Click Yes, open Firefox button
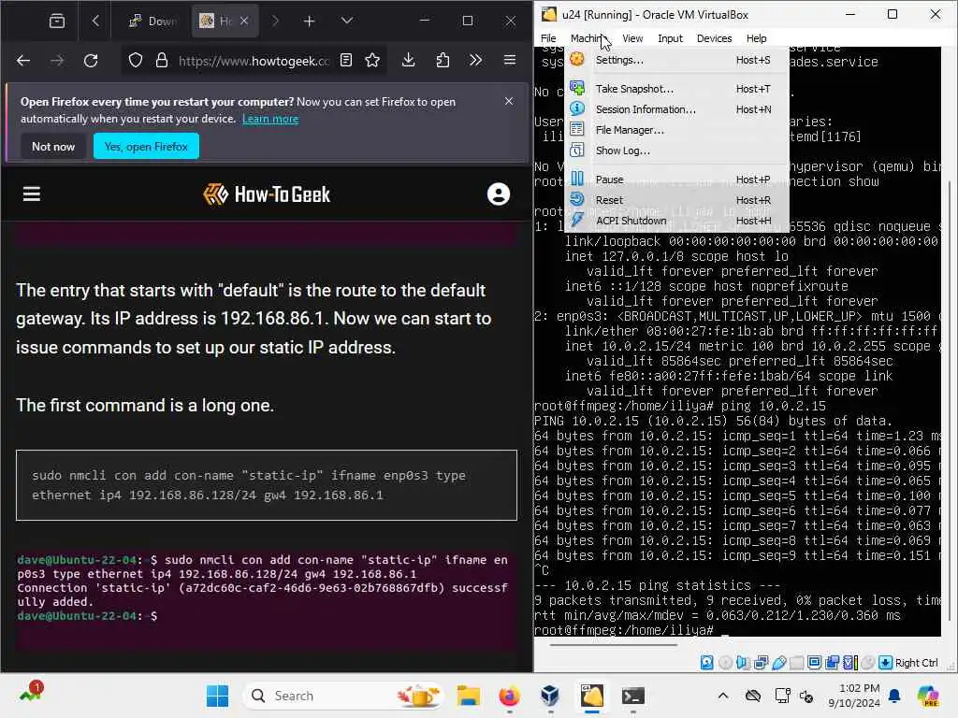The image size is (958, 718). tap(146, 147)
